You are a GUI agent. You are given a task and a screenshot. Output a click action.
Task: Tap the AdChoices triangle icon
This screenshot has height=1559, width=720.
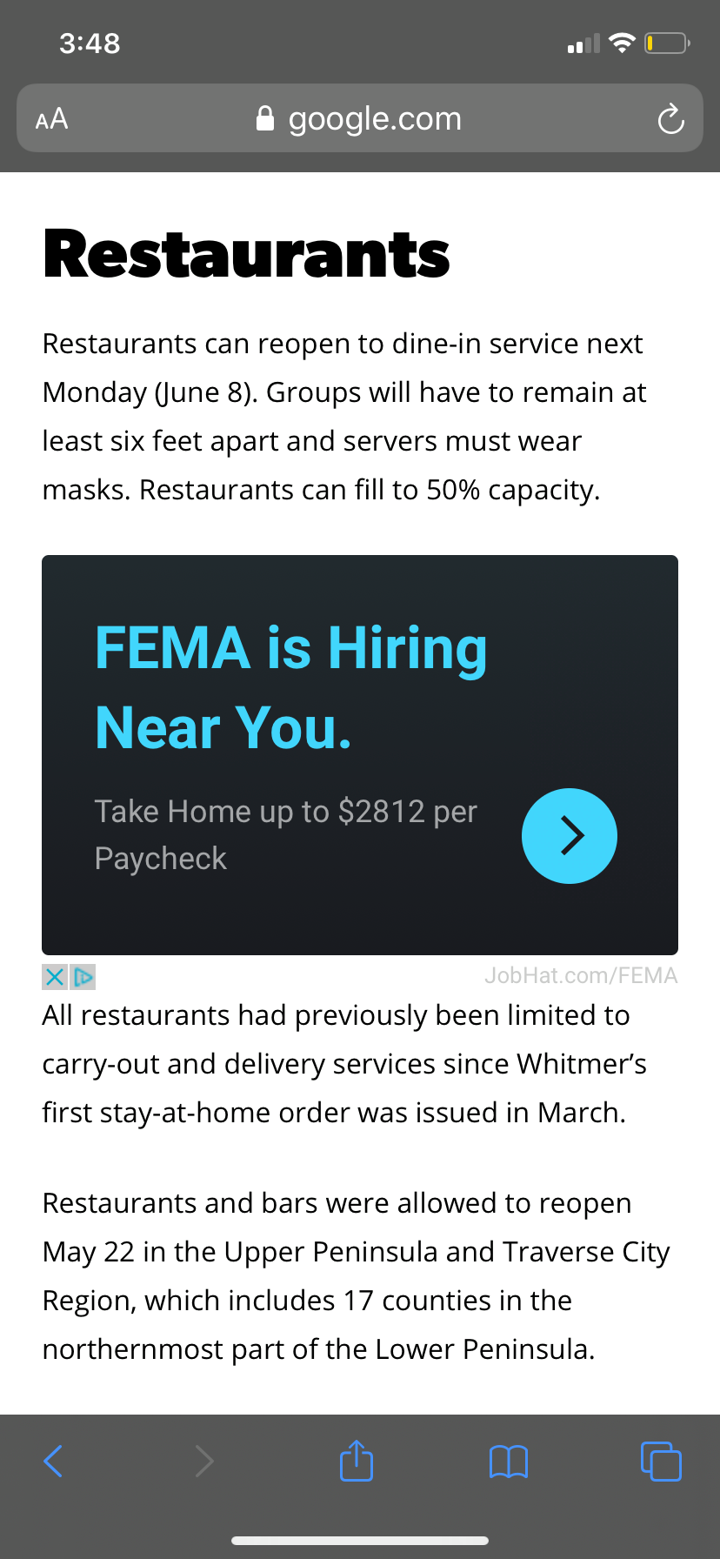[83, 977]
